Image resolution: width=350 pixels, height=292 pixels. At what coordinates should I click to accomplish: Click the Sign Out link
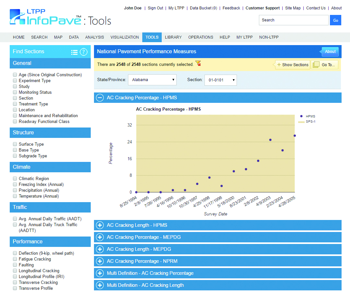(155, 8)
